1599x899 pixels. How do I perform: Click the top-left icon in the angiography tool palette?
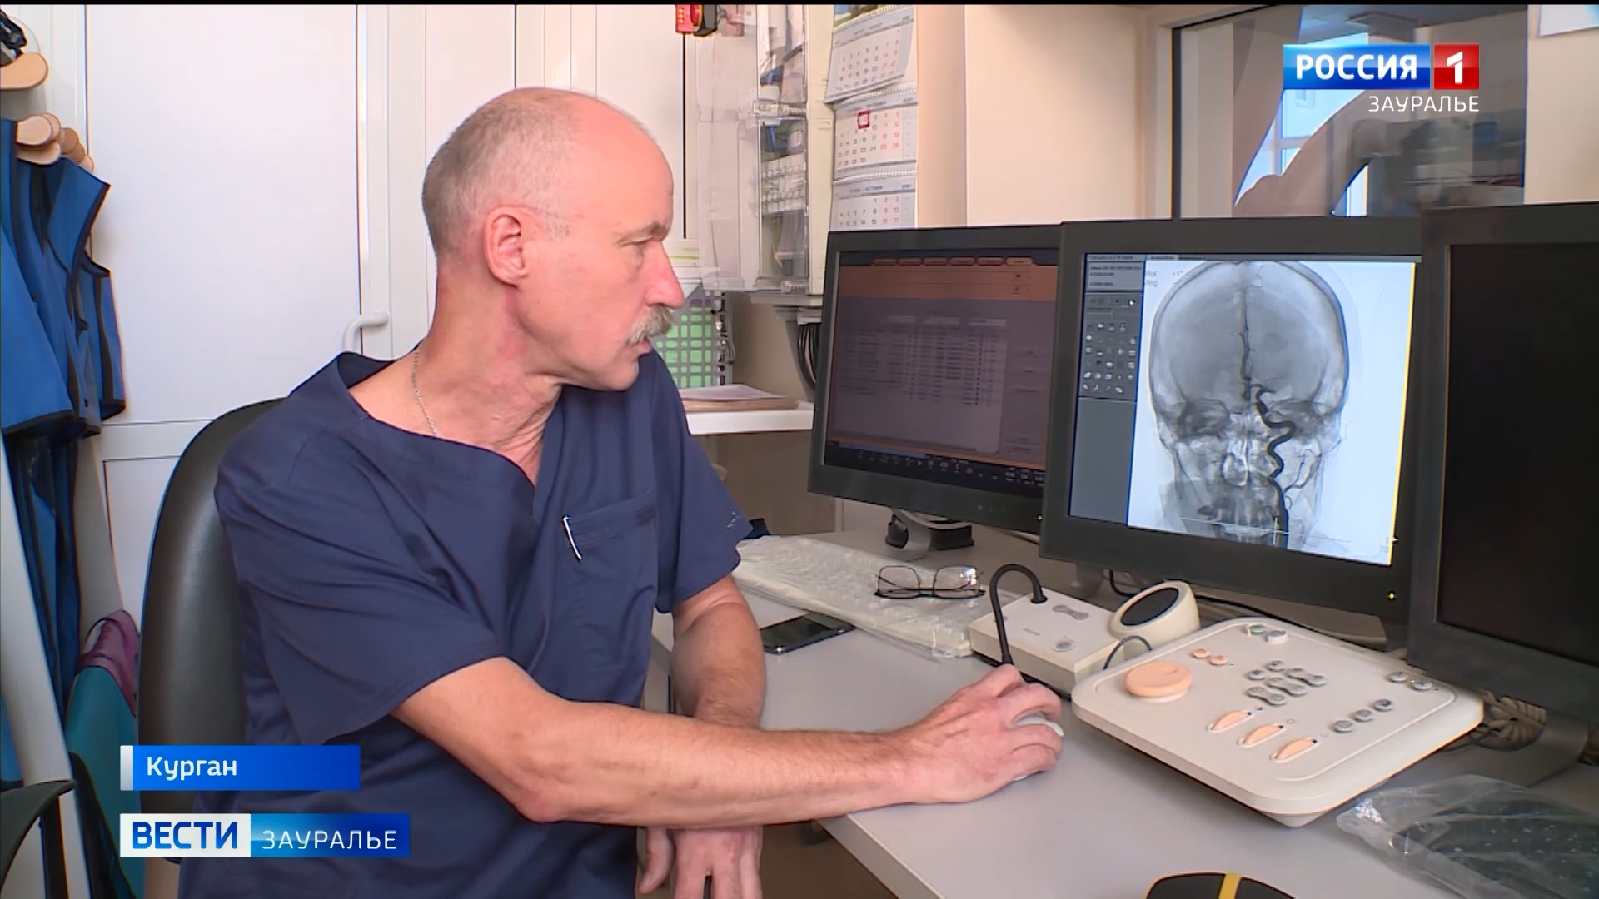pos(1090,327)
